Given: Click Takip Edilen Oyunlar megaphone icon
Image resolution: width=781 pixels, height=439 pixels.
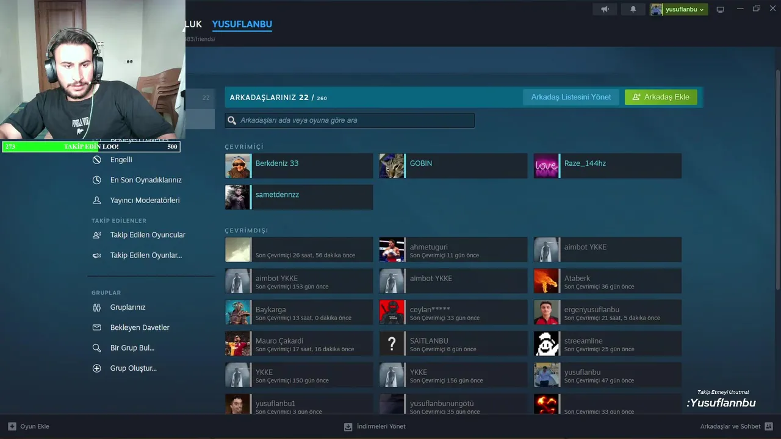Looking at the screenshot, I should pyautogui.click(x=97, y=255).
